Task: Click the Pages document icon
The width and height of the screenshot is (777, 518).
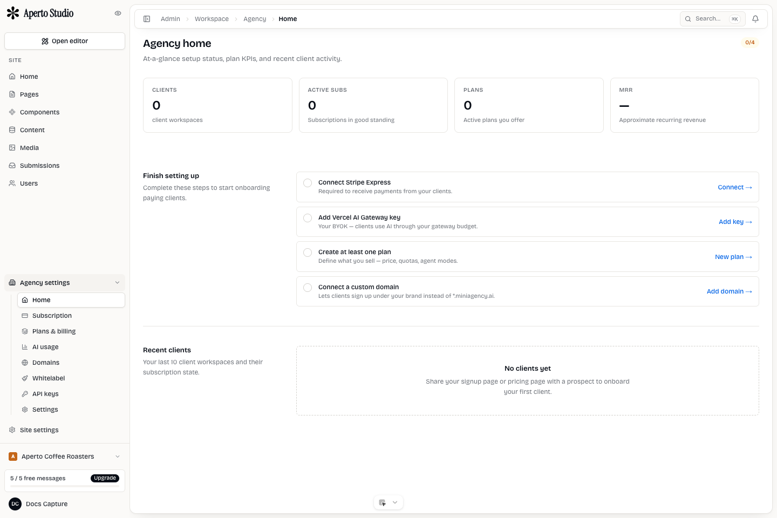Action: coord(12,94)
